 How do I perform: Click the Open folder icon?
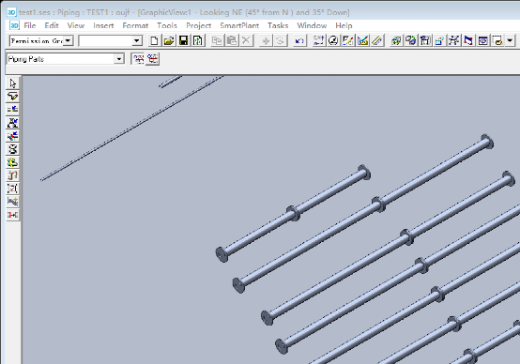(x=169, y=40)
